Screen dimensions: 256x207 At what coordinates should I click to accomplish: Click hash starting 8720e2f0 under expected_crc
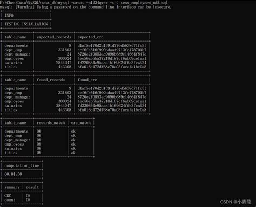click(x=112, y=54)
